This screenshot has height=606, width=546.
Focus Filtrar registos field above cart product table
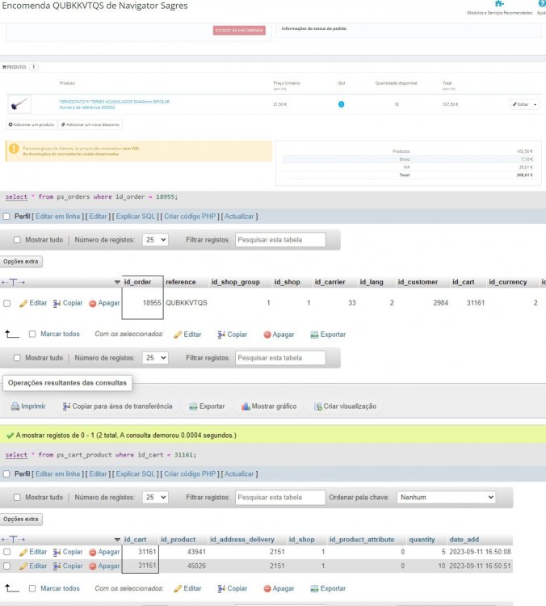(280, 498)
